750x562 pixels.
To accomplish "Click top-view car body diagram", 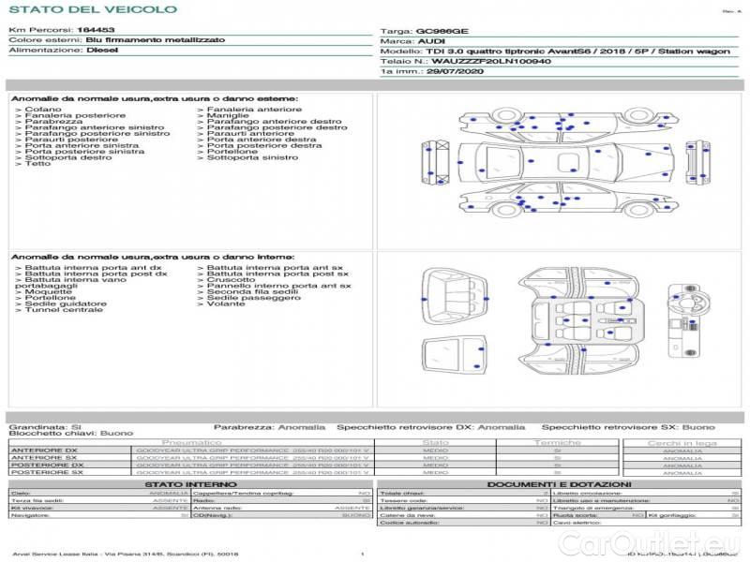I will pos(566,161).
